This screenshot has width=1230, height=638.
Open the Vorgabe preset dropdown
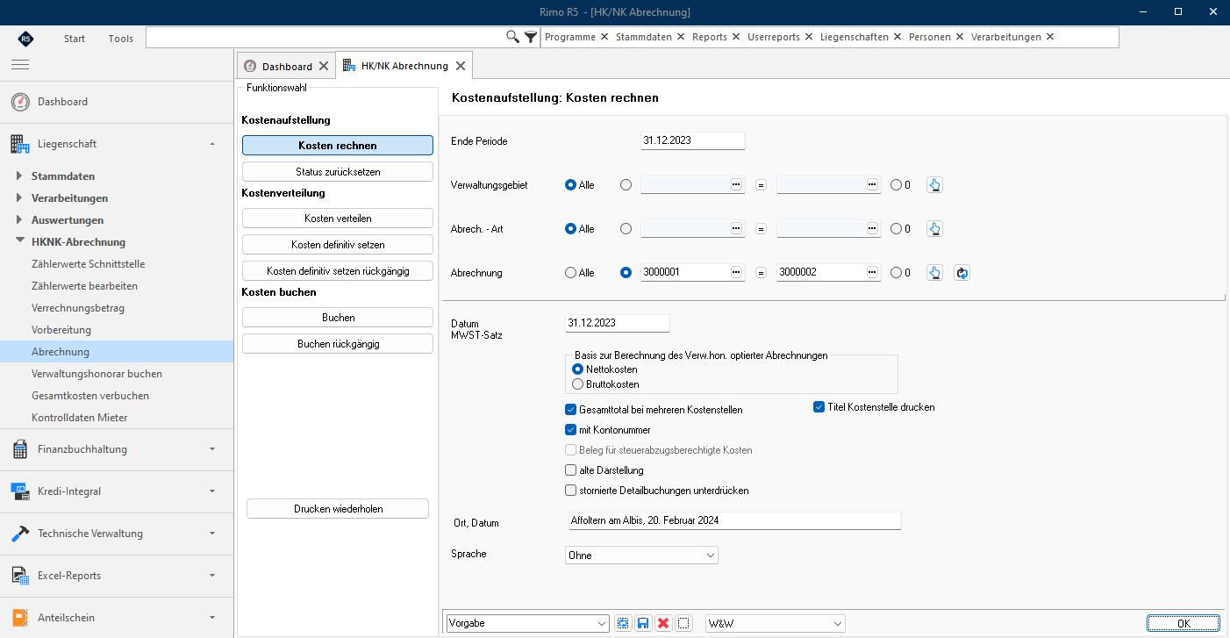tap(527, 623)
